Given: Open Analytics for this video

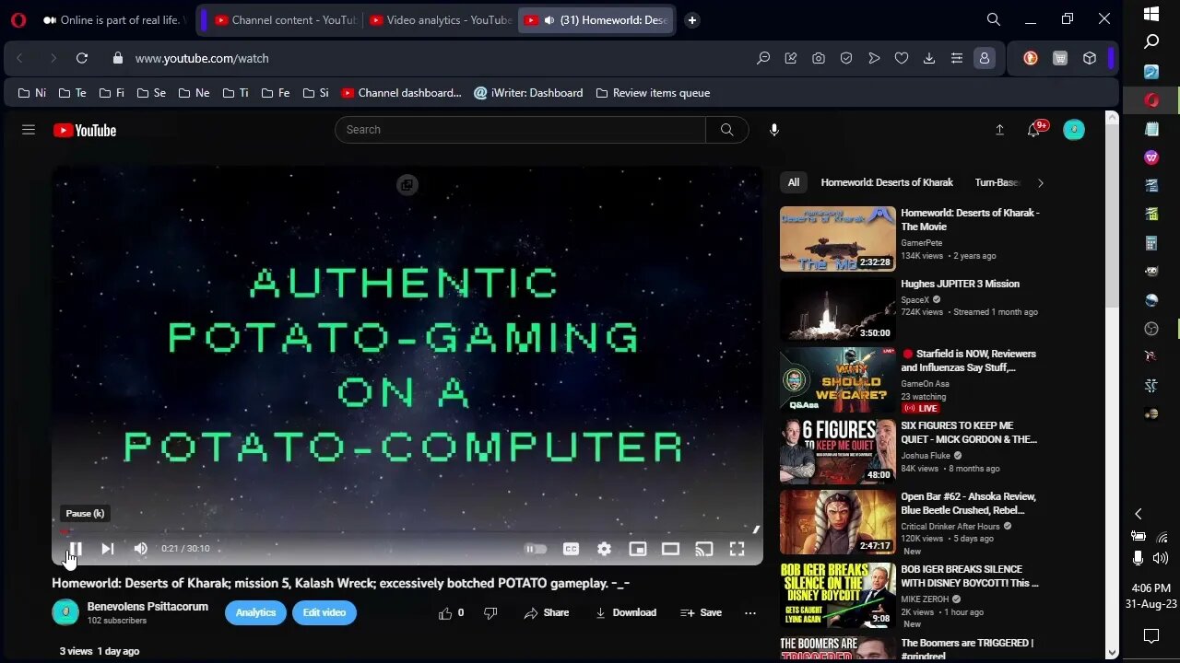Looking at the screenshot, I should [255, 613].
